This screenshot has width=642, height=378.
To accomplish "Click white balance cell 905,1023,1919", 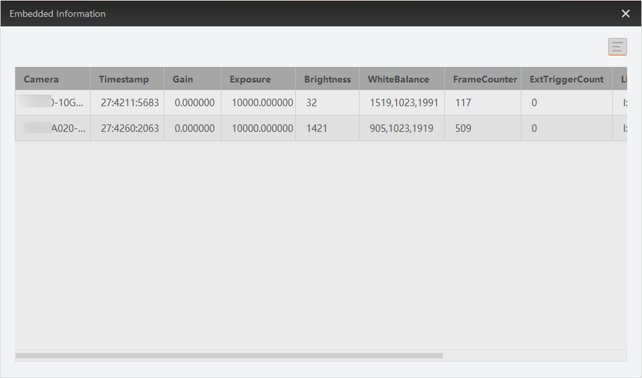I will click(x=401, y=128).
